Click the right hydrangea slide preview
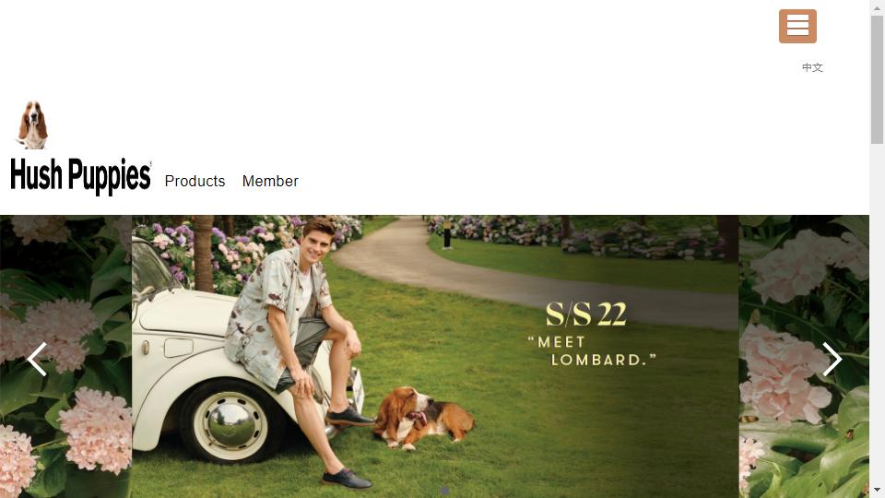This screenshot has height=498, width=885. click(x=804, y=356)
